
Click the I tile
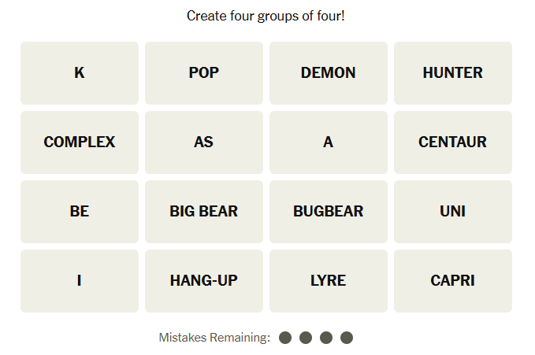(80, 281)
